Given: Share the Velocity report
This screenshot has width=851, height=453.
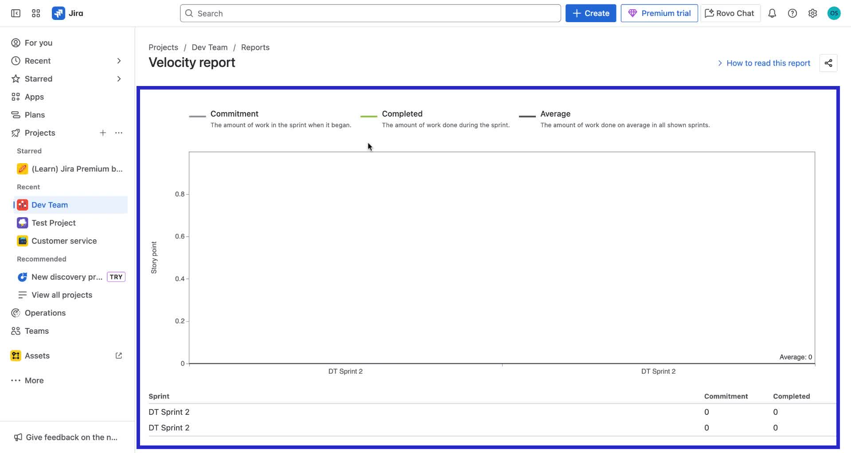Looking at the screenshot, I should pos(828,63).
